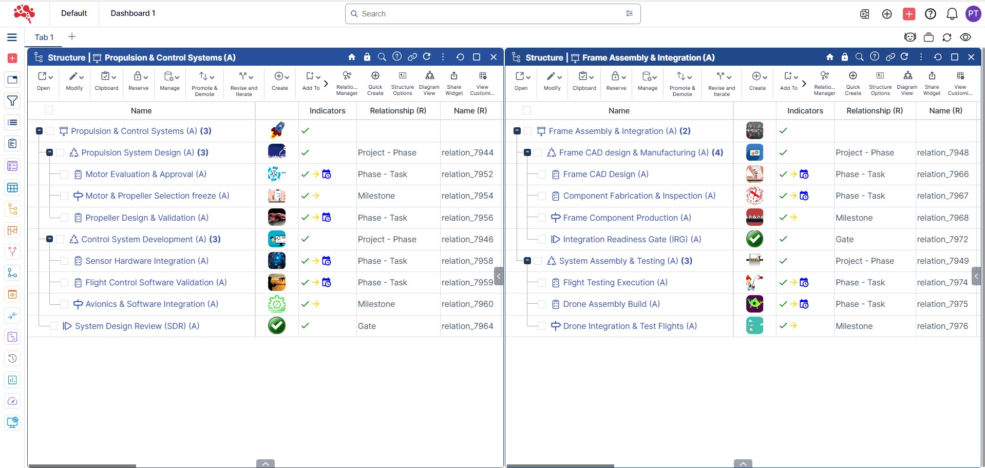Check the Motor Evaluation & Approval checkbox
This screenshot has width=985, height=468.
[x=64, y=174]
